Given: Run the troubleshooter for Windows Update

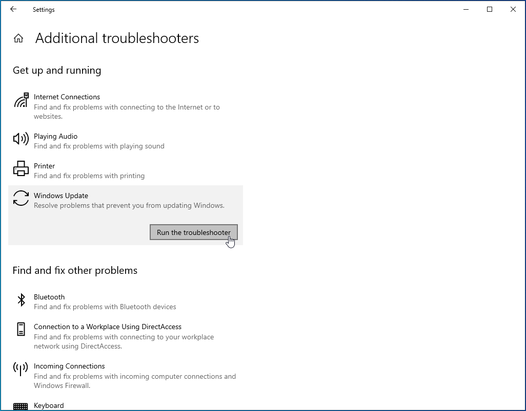Looking at the screenshot, I should [x=194, y=232].
